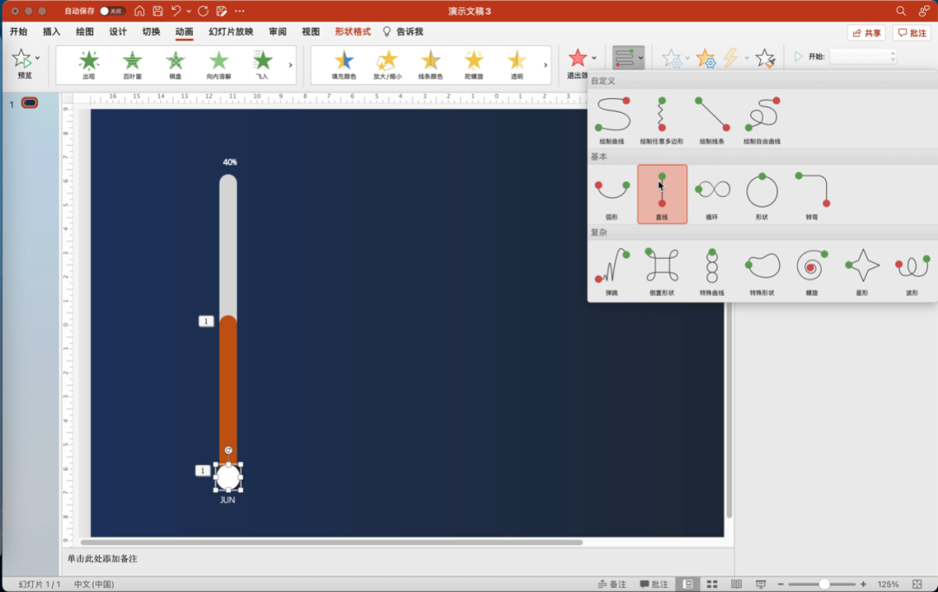Toggle 批注 comments in status bar

[654, 584]
